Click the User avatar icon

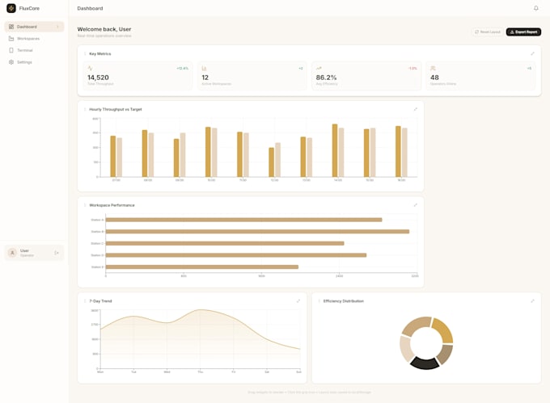point(12,253)
